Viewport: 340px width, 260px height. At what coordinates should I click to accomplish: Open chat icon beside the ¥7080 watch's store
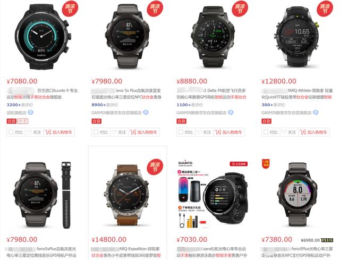point(31,112)
